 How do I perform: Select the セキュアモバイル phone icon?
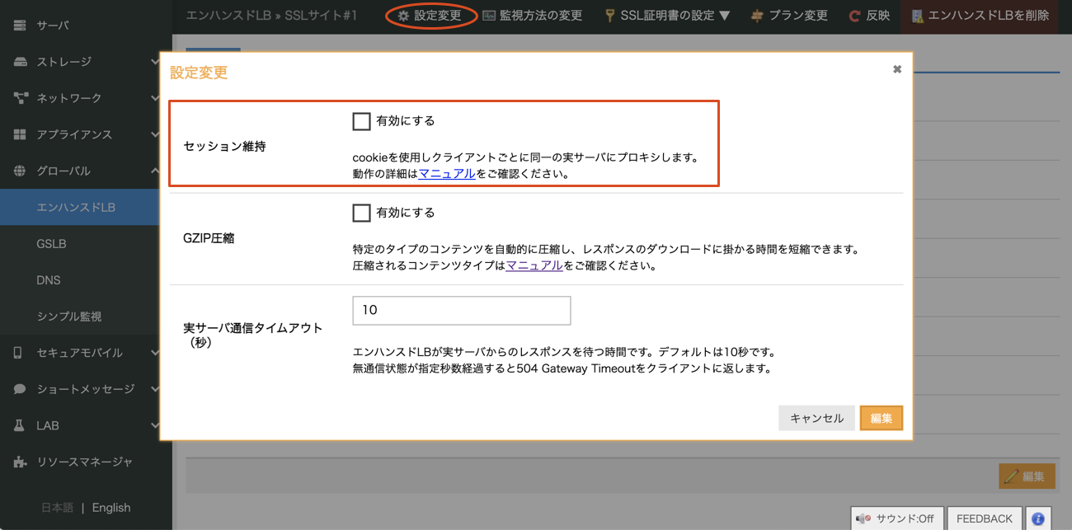18,352
